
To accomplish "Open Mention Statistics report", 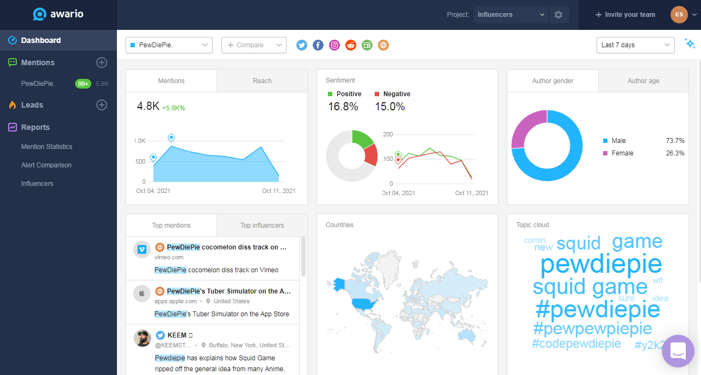I will click(47, 147).
